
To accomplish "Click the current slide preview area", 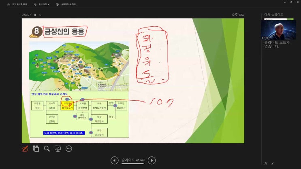I will 133,80.
